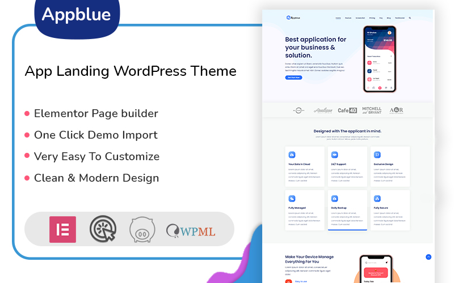
Task: Click 'Very Easy To Customize' text
Action: click(96, 157)
